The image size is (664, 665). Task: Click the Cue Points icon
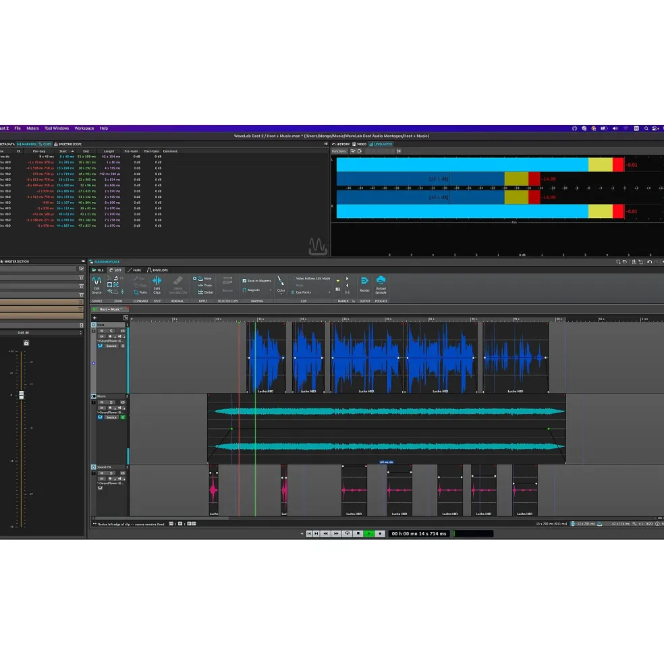point(293,292)
